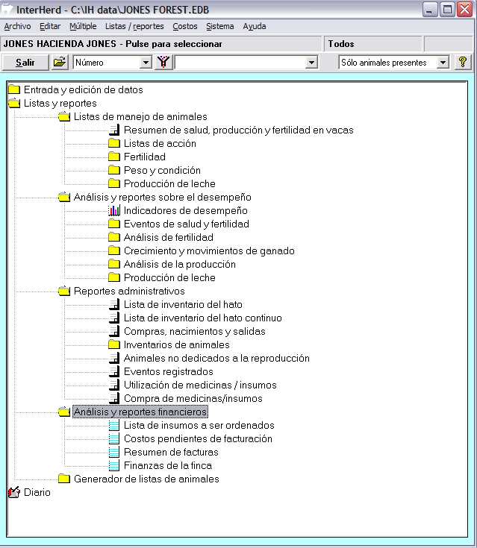This screenshot has height=548, width=477.
Task: Collapse Listas de manejo de animales
Action: pyautogui.click(x=64, y=116)
